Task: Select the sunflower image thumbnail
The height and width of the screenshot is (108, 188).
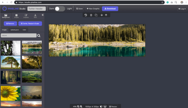Action: pyautogui.click(x=11, y=93)
